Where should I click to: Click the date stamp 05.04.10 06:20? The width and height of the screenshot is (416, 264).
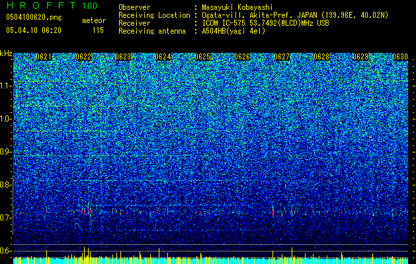(34, 30)
